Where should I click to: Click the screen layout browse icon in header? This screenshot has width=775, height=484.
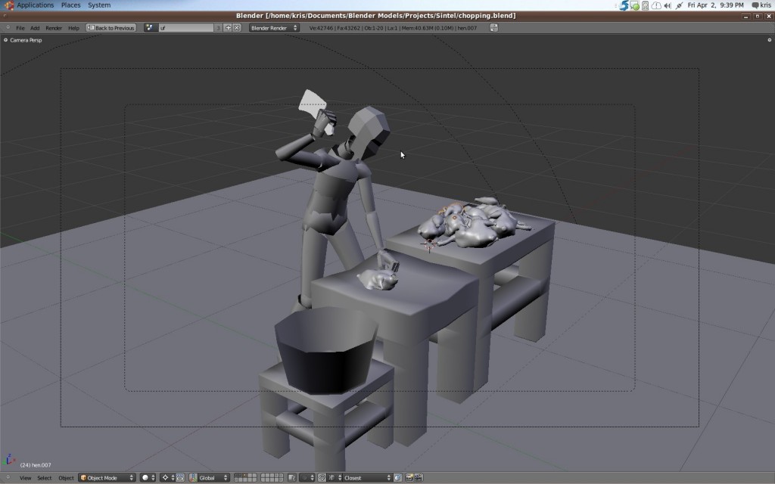(x=148, y=27)
